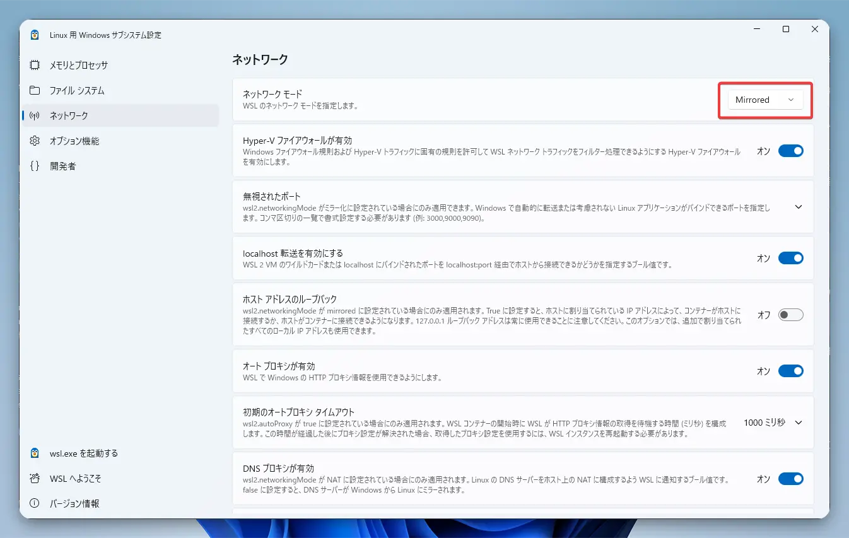Click the memory and processor chip icon

pos(35,65)
